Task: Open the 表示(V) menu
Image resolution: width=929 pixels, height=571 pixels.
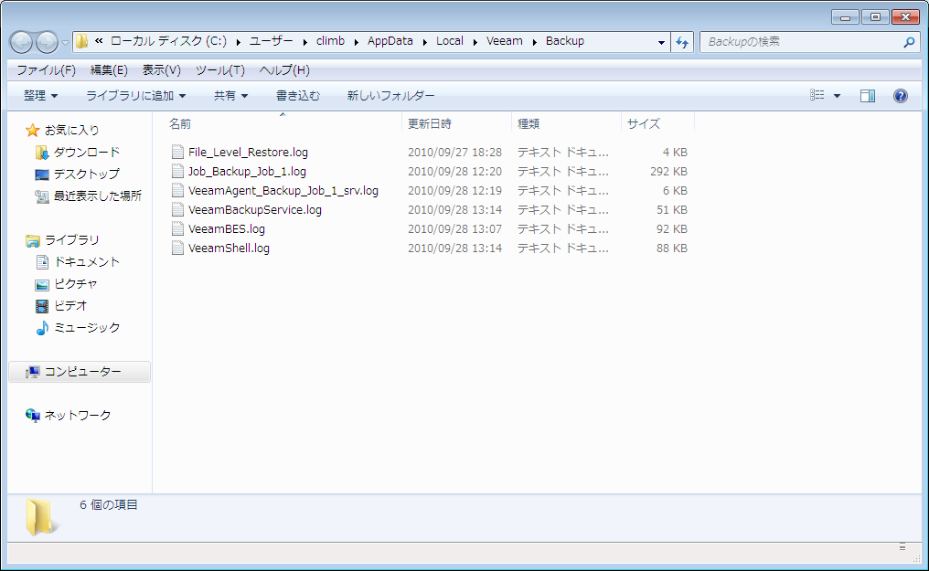Action: 161,69
